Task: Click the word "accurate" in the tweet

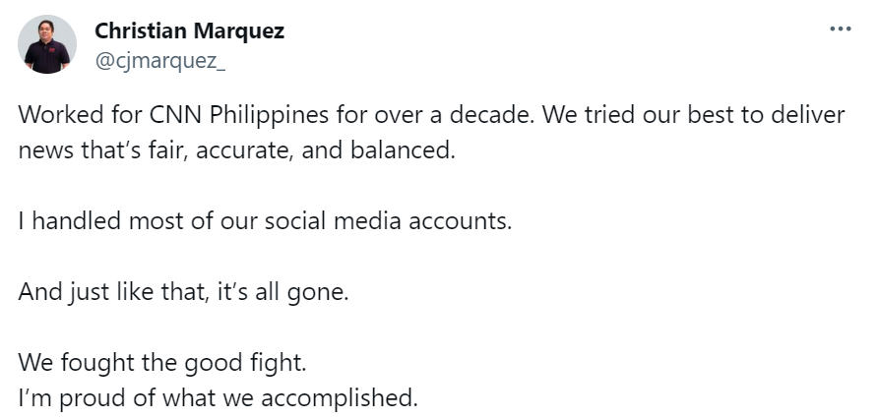Action: coord(244,150)
